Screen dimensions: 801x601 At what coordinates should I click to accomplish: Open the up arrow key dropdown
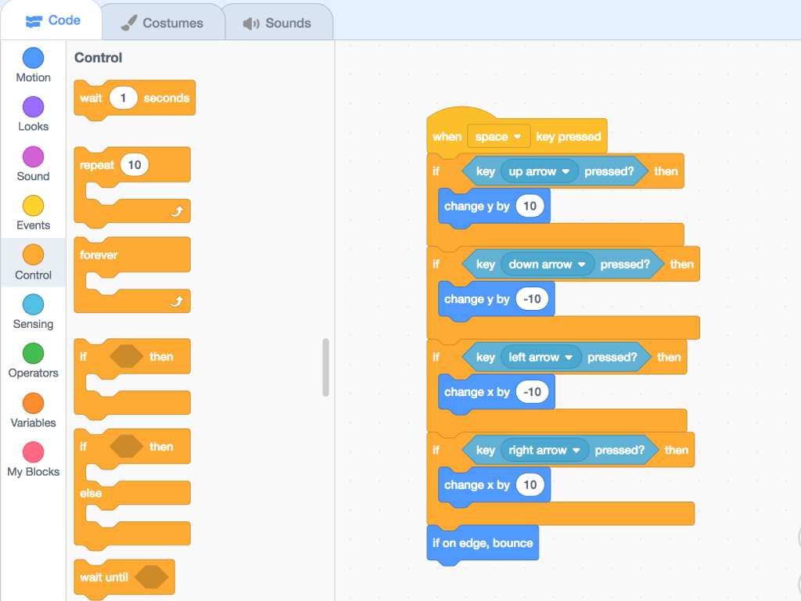(x=540, y=171)
